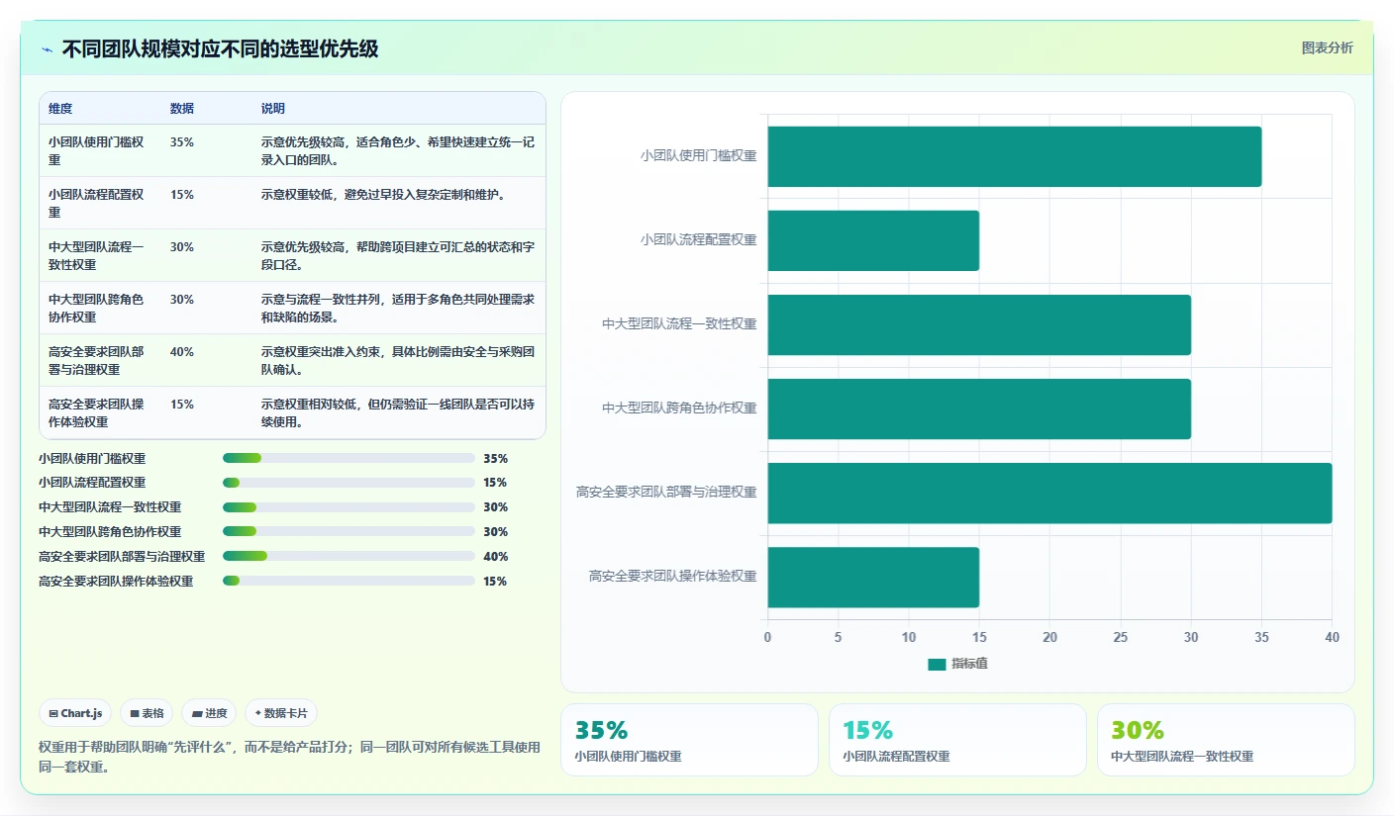Image resolution: width=1394 pixels, height=816 pixels.
Task: Click the 图表分析 label in the header
Action: [1327, 47]
